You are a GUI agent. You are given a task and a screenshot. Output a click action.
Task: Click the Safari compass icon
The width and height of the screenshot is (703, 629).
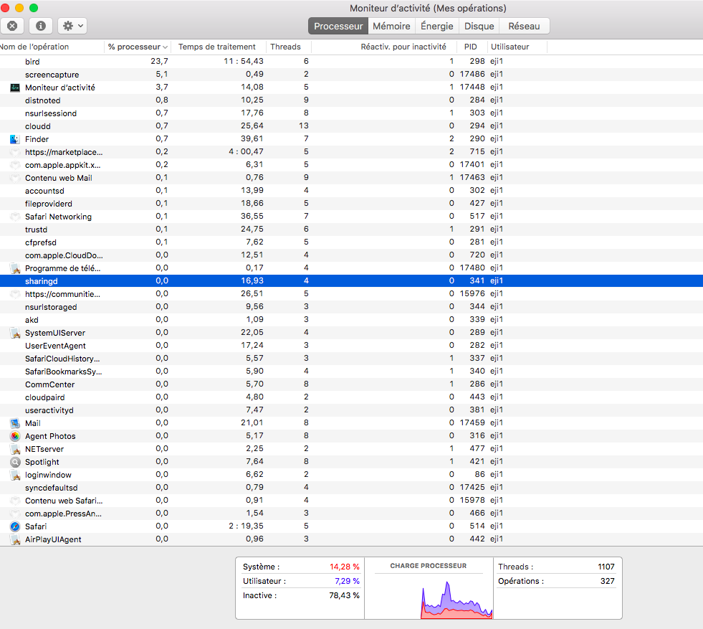[15, 526]
